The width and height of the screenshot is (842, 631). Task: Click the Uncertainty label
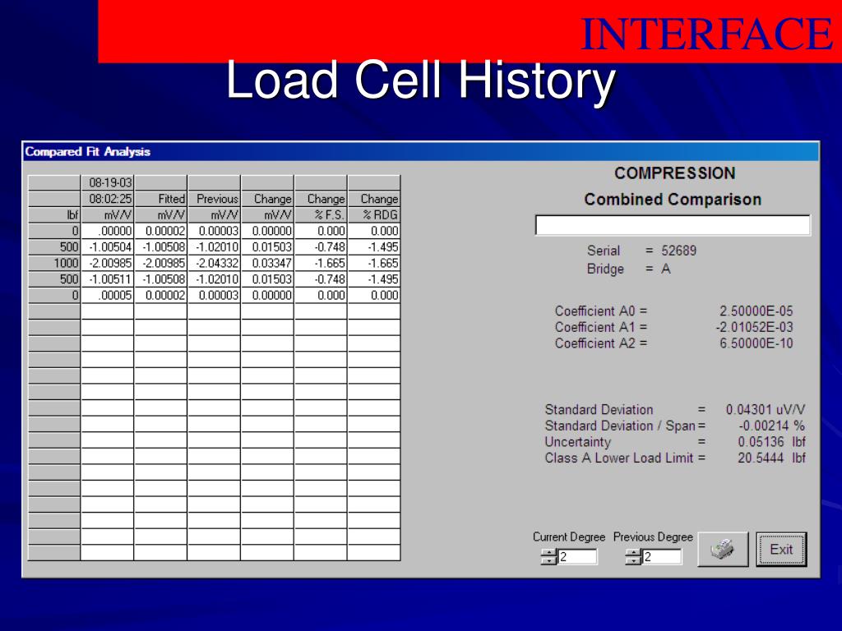click(578, 442)
